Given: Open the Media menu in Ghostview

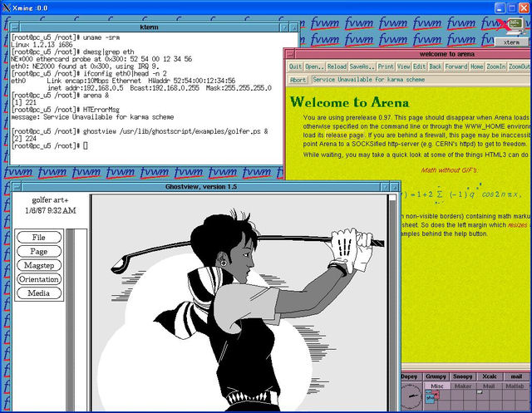Looking at the screenshot, I should coord(39,293).
